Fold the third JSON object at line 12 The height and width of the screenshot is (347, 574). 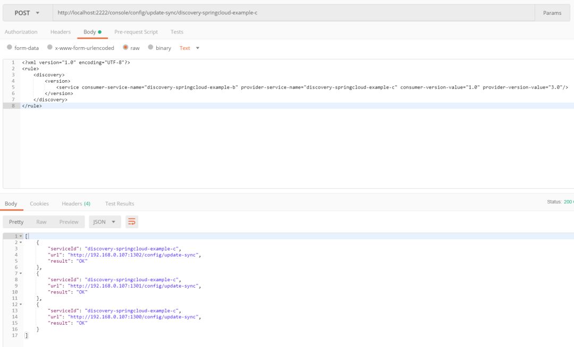21,305
